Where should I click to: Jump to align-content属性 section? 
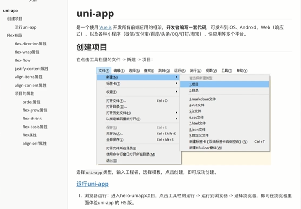coord(31,85)
